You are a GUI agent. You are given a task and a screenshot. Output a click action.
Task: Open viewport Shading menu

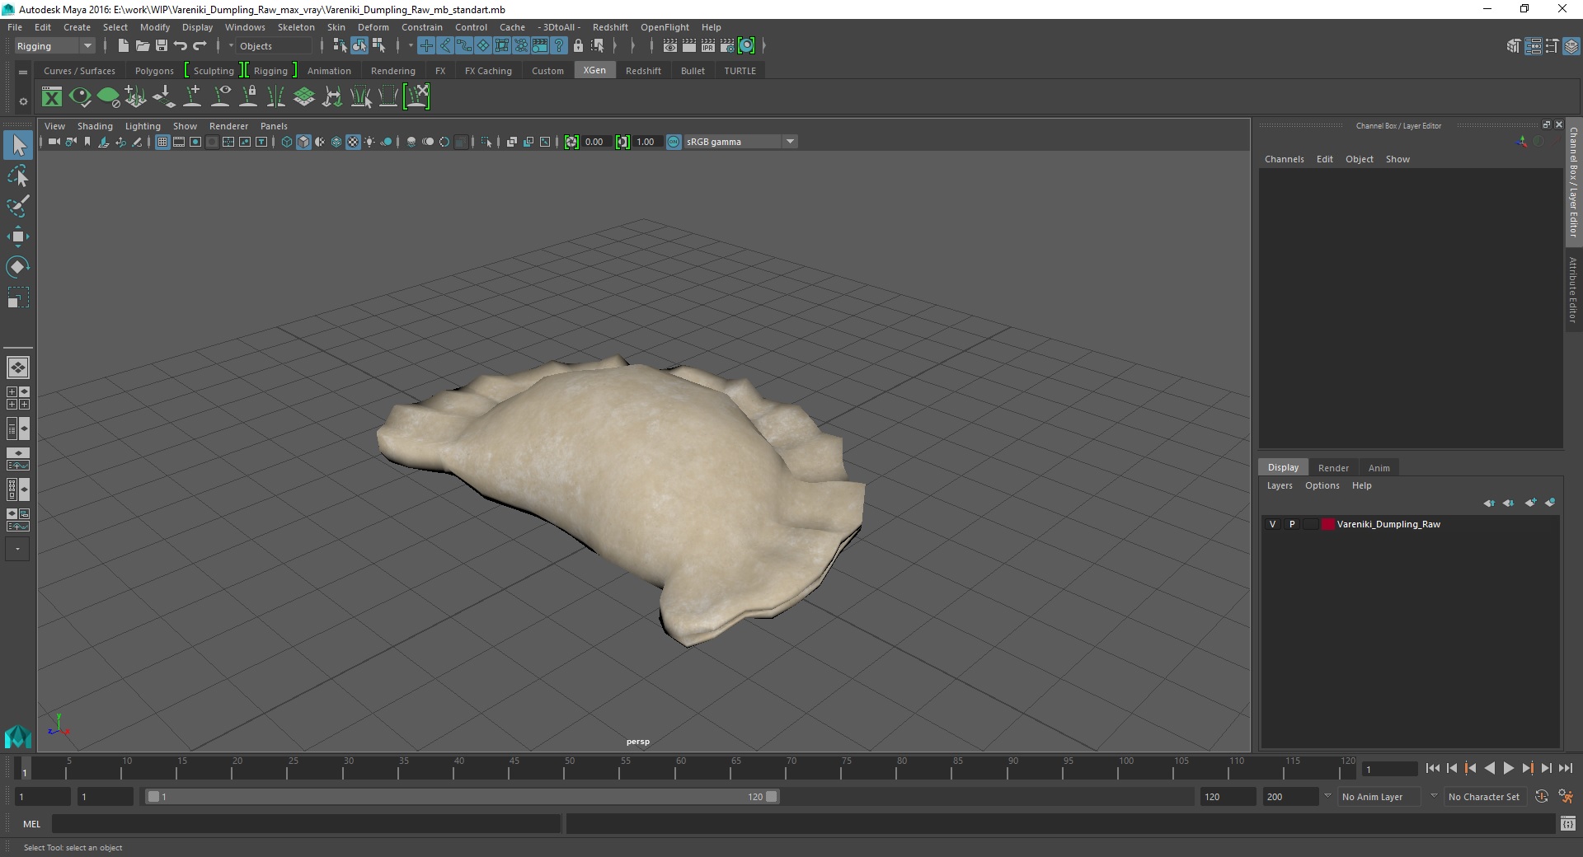click(x=95, y=126)
